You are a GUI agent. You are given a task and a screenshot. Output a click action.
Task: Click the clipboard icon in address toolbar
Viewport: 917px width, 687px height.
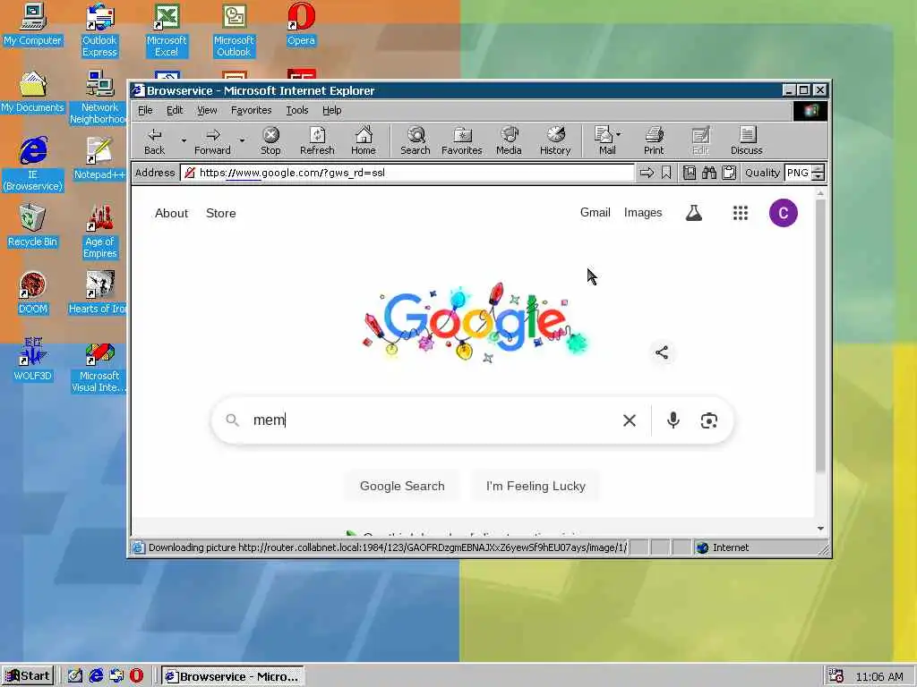pos(729,173)
